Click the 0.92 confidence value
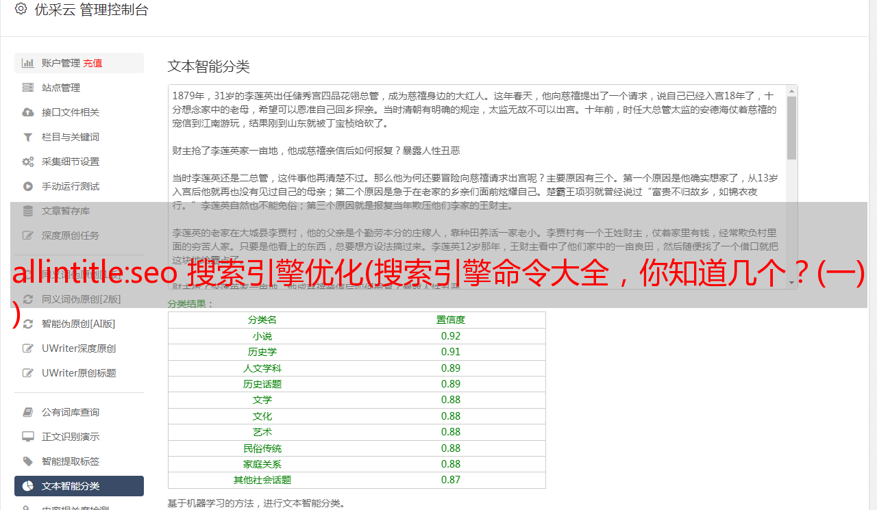 pos(451,336)
